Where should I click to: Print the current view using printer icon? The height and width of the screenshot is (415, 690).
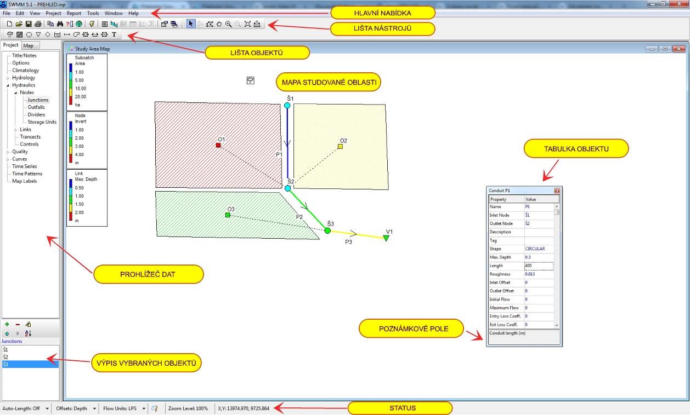(38, 24)
